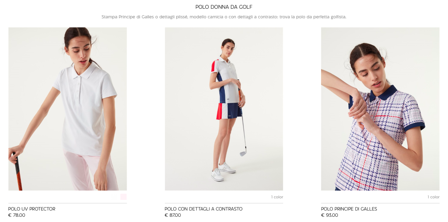This screenshot has width=448, height=222.
Task: Click the silver golf club head in middle photo
Action: [x=243, y=152]
